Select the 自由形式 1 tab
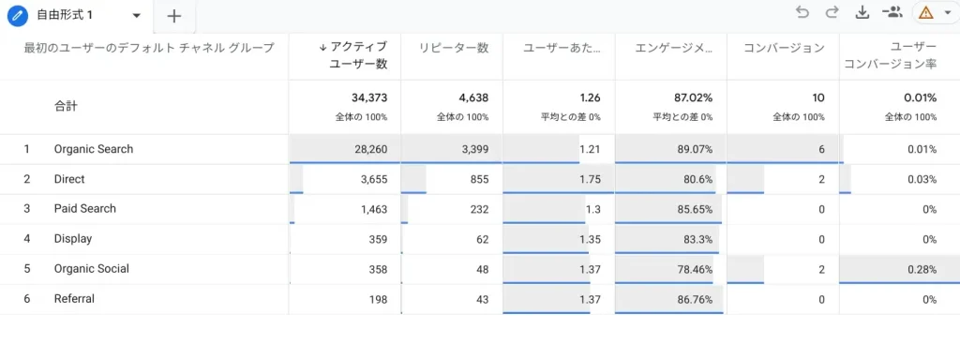 (x=65, y=15)
